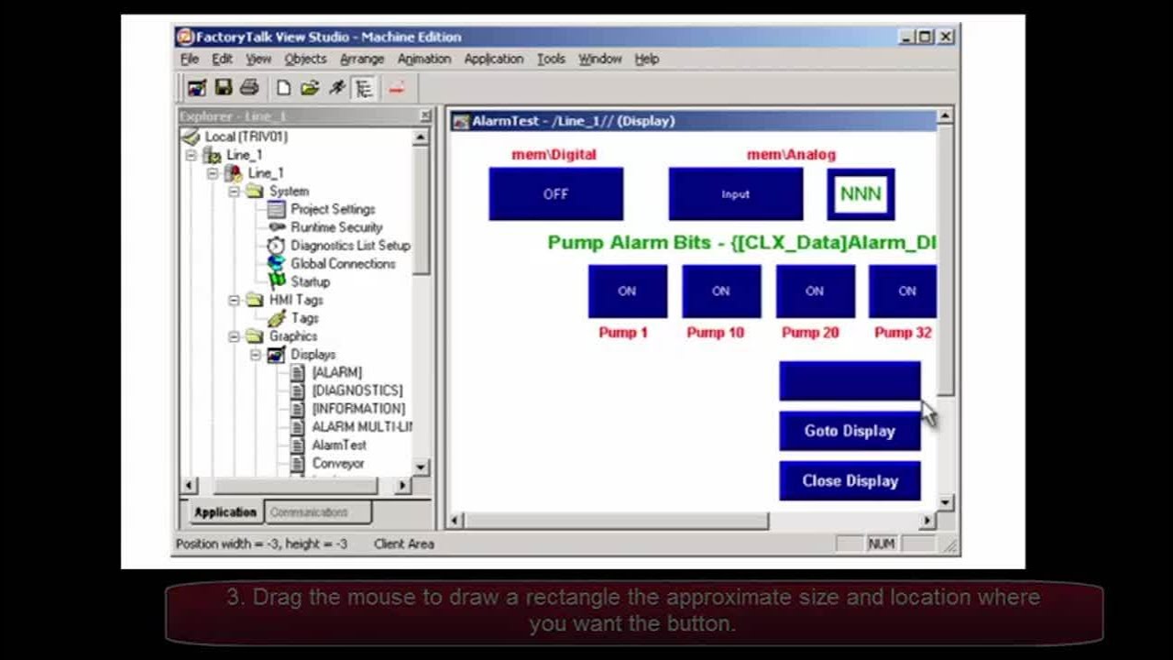The width and height of the screenshot is (1173, 660).
Task: Collapse the HMI Tags folder
Action: point(234,300)
